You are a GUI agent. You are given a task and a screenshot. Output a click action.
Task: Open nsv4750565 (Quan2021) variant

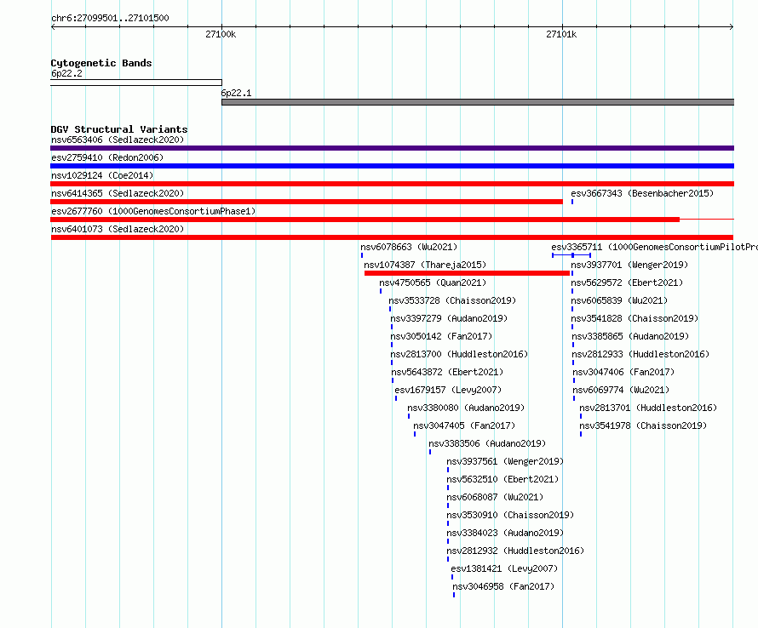point(433,283)
